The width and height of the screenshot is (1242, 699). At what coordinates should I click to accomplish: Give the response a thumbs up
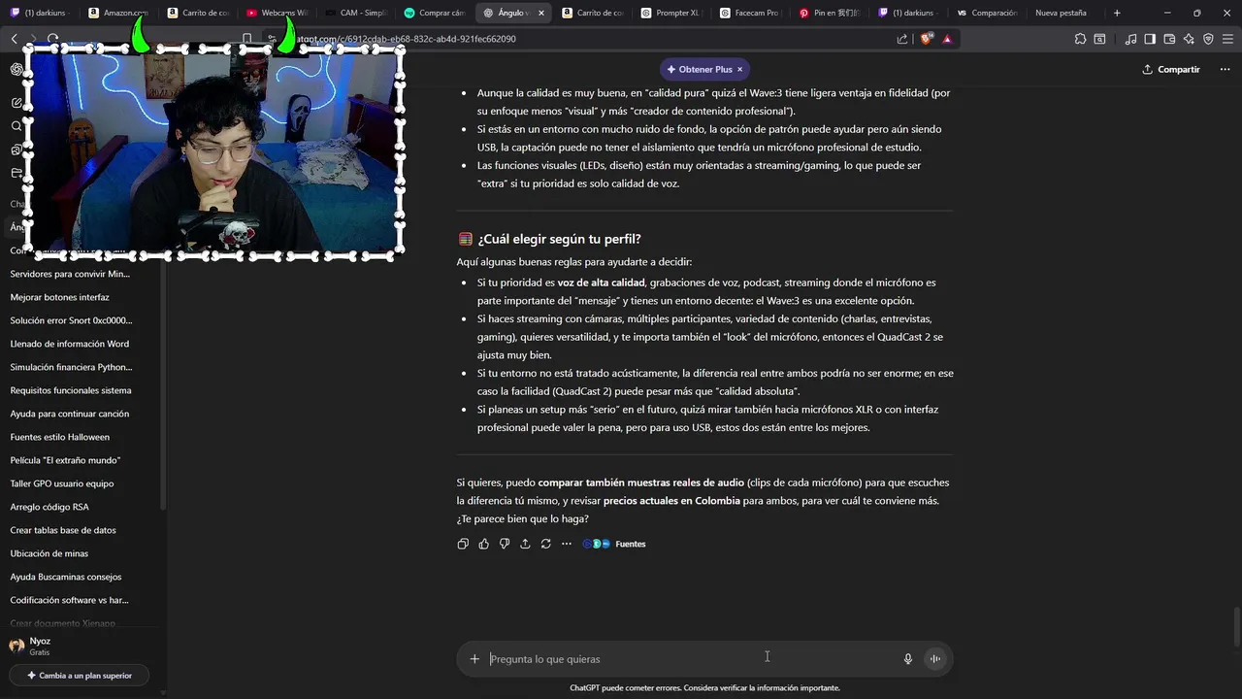[x=484, y=544]
